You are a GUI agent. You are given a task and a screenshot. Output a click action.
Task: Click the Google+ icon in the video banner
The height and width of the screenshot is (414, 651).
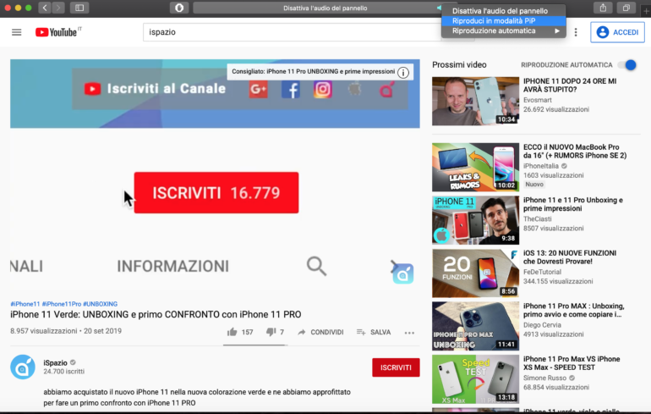258,89
